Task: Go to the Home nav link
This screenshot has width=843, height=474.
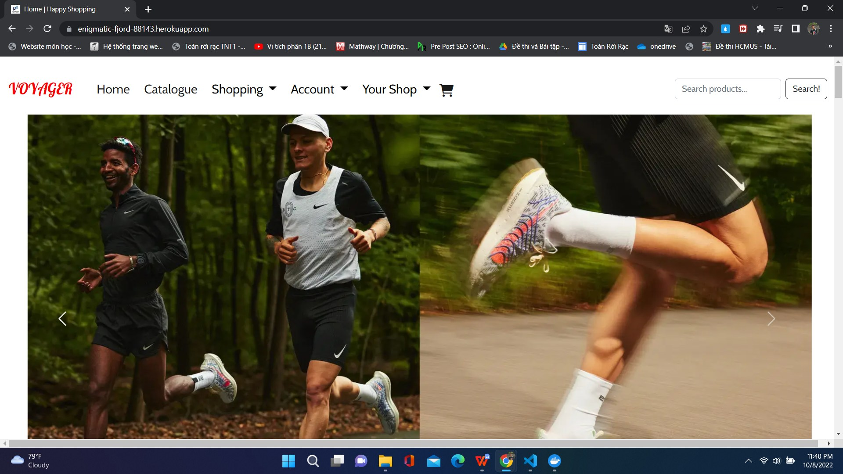Action: click(x=113, y=89)
